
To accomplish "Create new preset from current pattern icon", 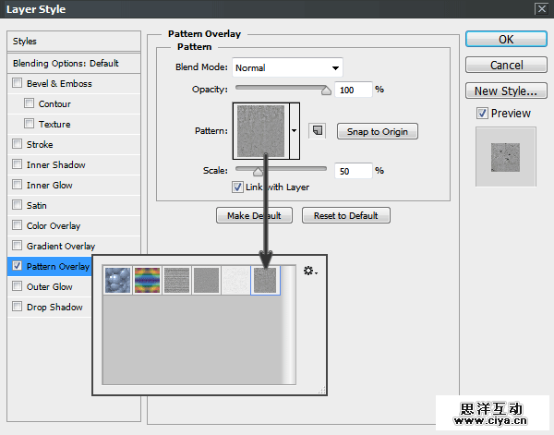I will (318, 131).
